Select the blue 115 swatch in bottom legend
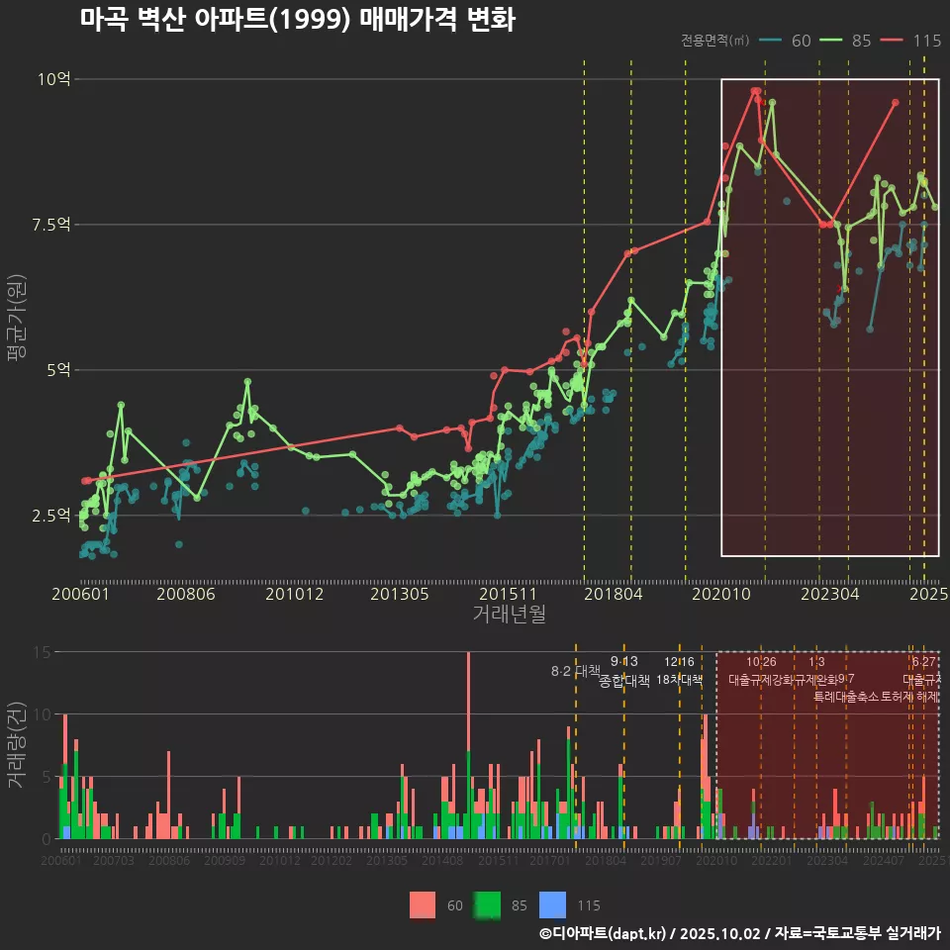Viewport: 950px width, 950px height. pyautogui.click(x=553, y=904)
